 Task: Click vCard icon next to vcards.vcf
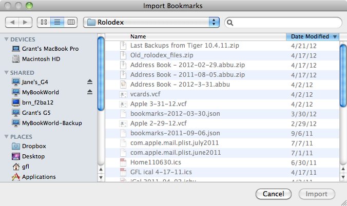[123, 94]
